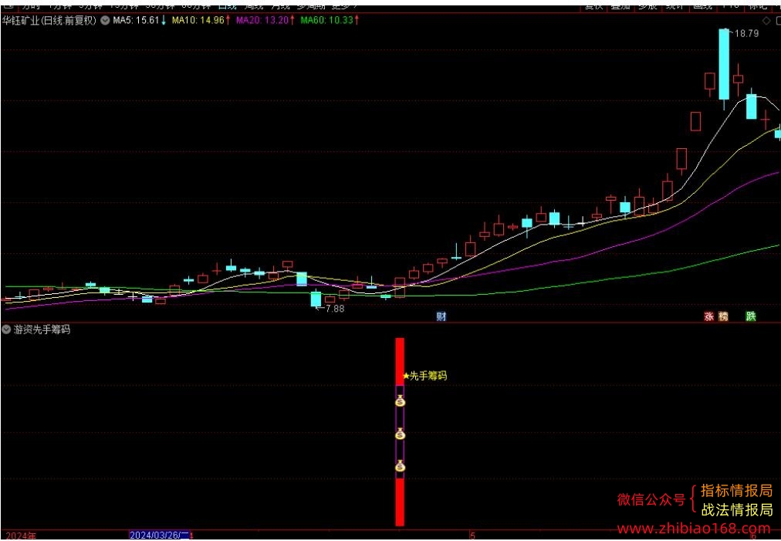The image size is (781, 541).
Task: Click the MA5: 15.61 indicator value
Action: [139, 20]
